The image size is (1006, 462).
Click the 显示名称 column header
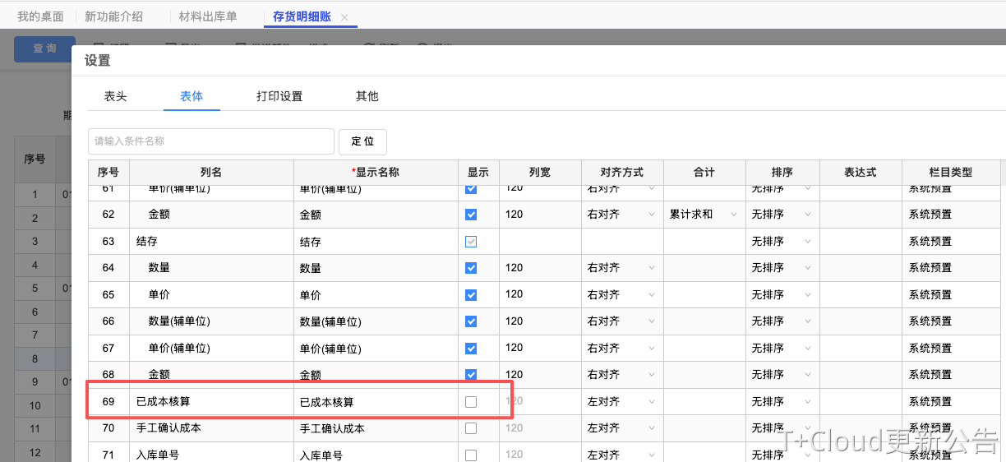(376, 173)
